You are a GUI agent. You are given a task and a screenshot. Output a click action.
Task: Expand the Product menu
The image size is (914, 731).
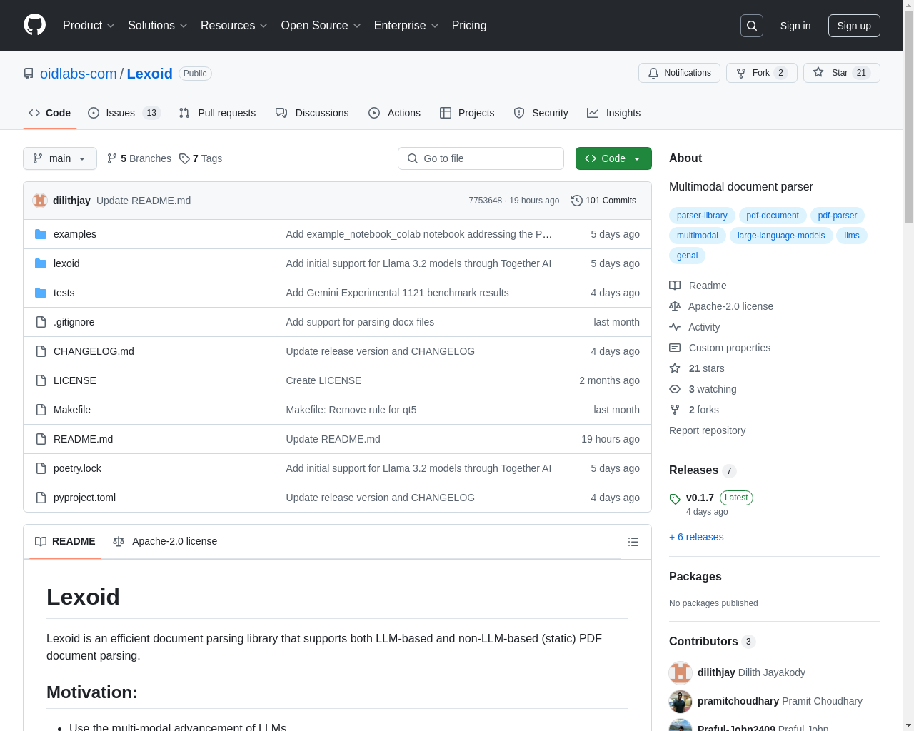[x=89, y=26]
